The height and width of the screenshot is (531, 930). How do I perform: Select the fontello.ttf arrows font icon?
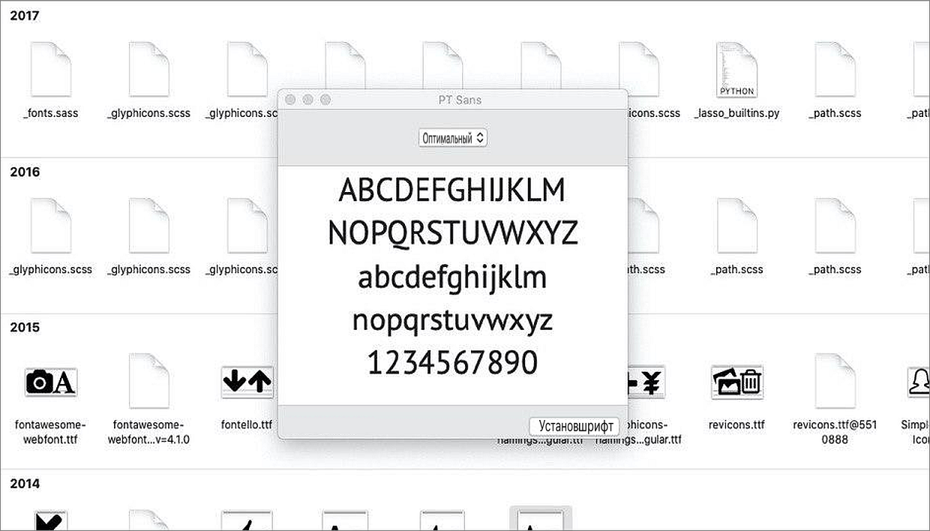pos(247,382)
